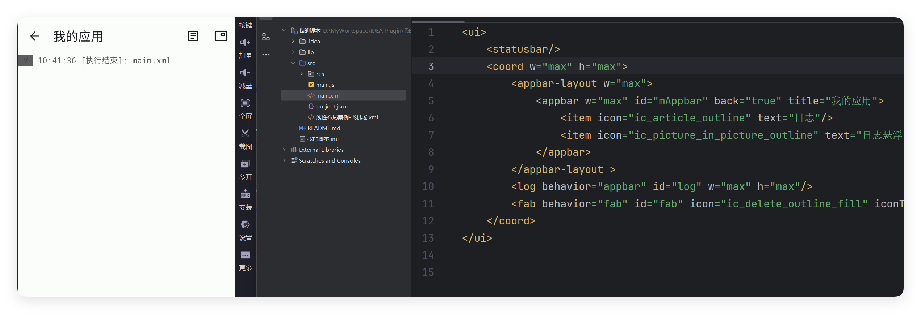
Task: Click the back arrow in the app bar
Action: [35, 36]
